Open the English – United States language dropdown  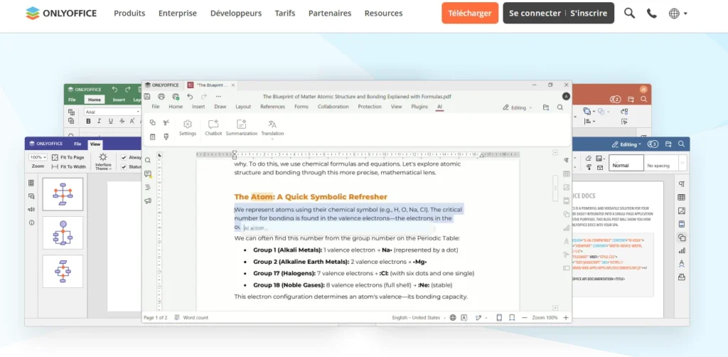point(419,318)
